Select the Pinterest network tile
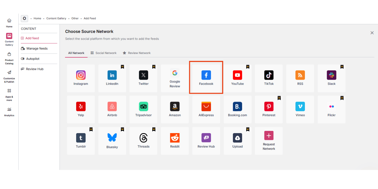The width and height of the screenshot is (378, 189). coord(269,110)
